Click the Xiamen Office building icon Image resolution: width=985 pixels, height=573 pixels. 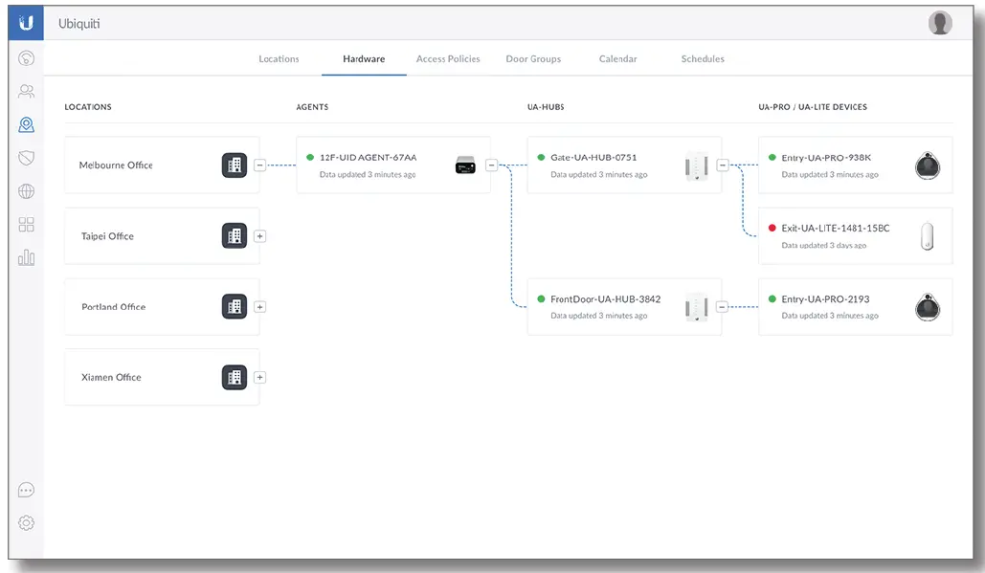point(235,377)
